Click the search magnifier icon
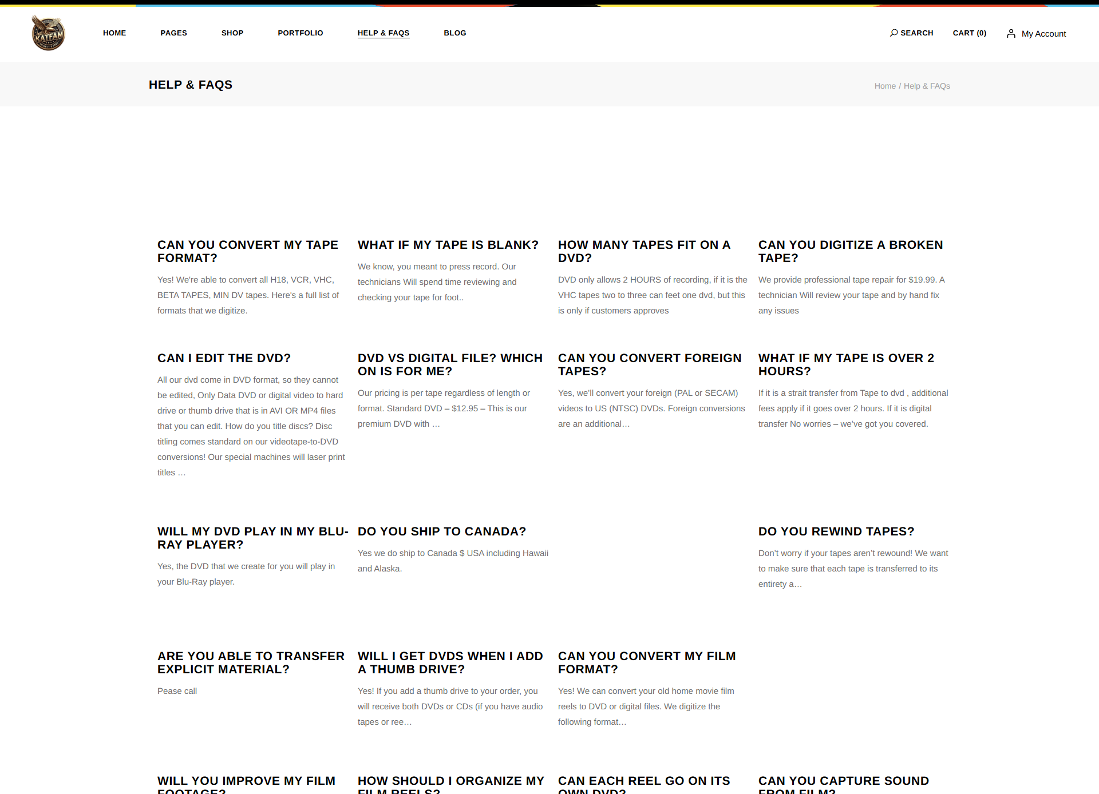 click(x=894, y=33)
